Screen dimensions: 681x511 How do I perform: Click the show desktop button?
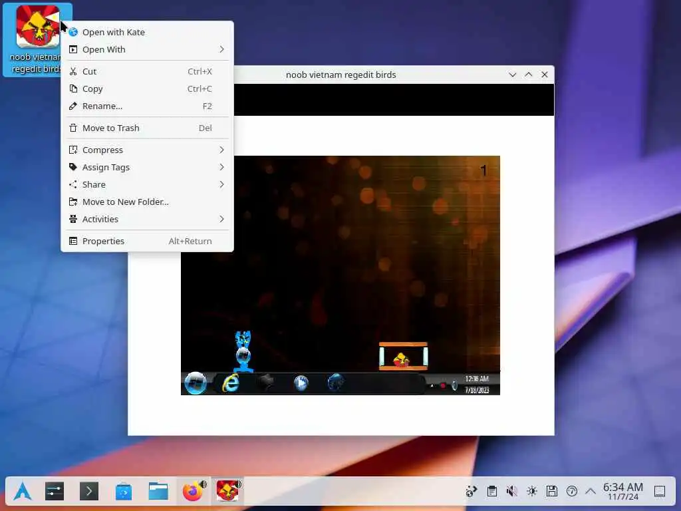tap(660, 492)
